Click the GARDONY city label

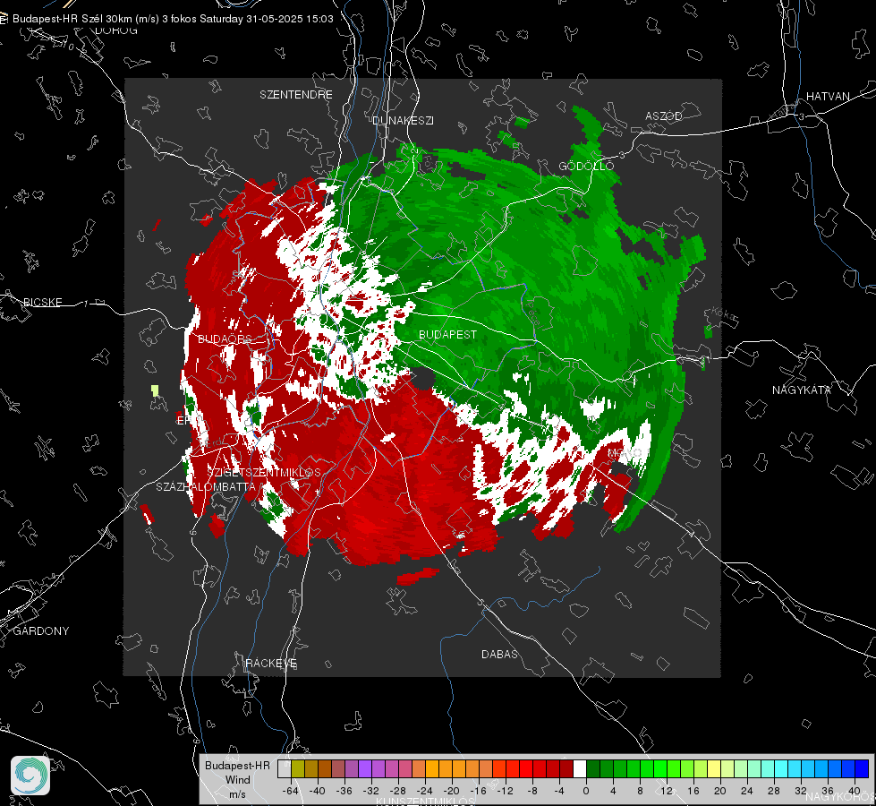41,631
